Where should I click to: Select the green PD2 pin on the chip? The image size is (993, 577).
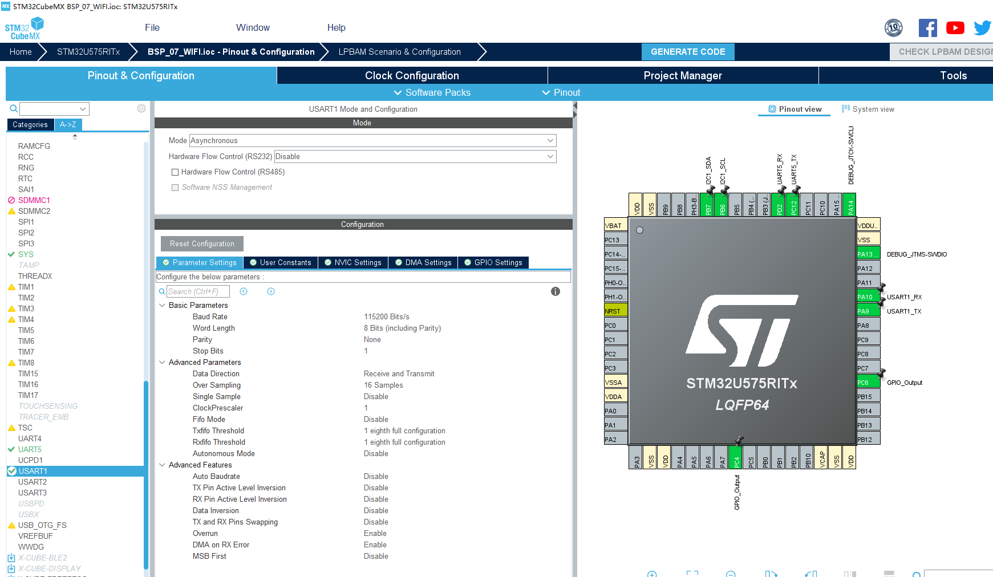[779, 205]
